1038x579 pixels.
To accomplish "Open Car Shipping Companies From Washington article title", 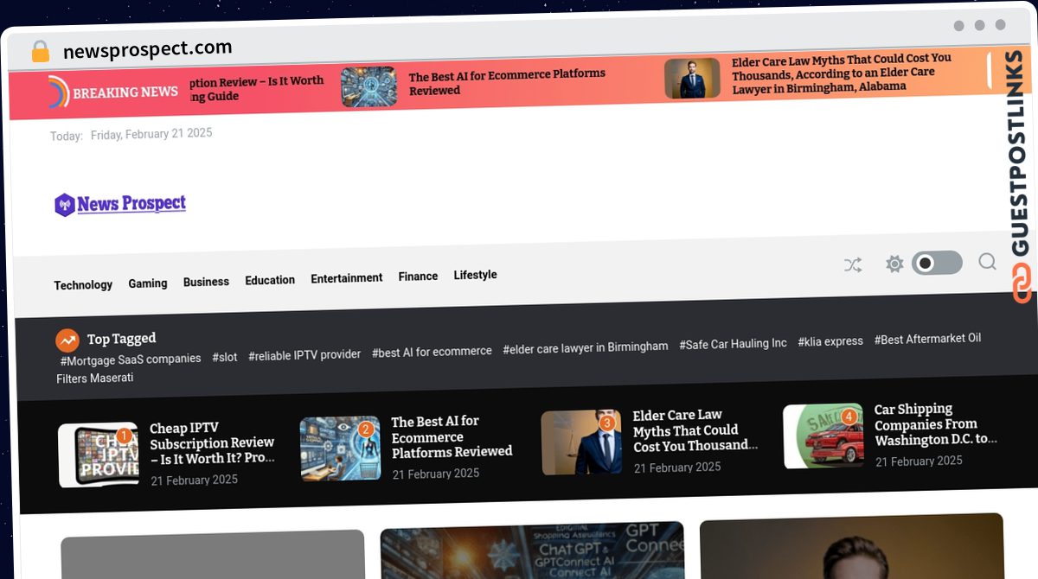I will [x=935, y=424].
